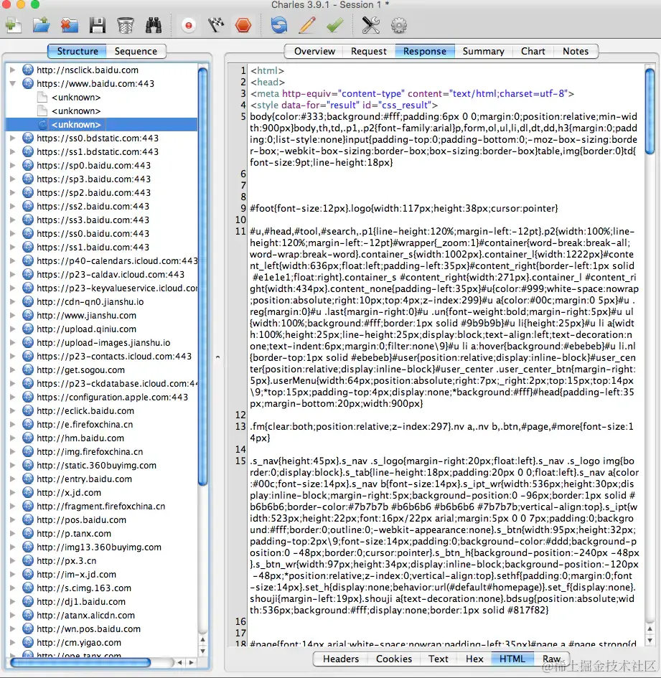661x678 pixels.
Task: Click globe icon of sp3.baidu.com:443
Action: point(28,179)
